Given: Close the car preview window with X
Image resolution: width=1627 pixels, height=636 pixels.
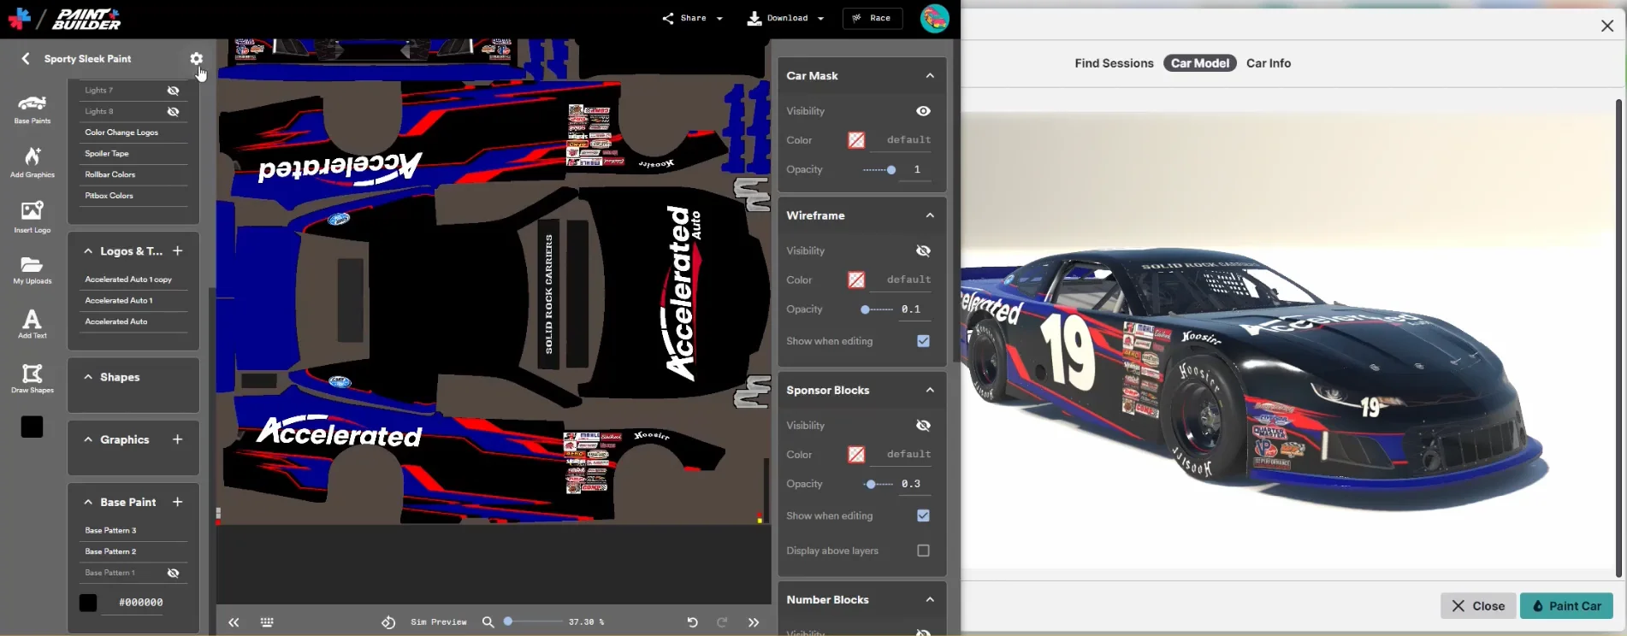Looking at the screenshot, I should click(x=1607, y=26).
